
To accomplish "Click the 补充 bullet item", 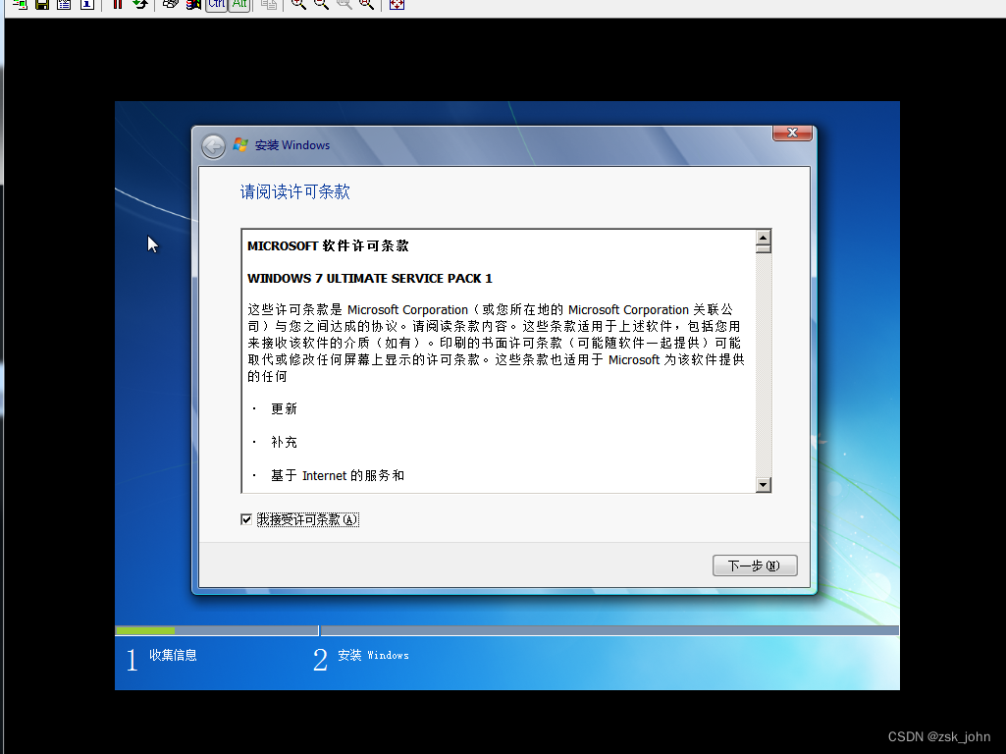I will coord(284,442).
